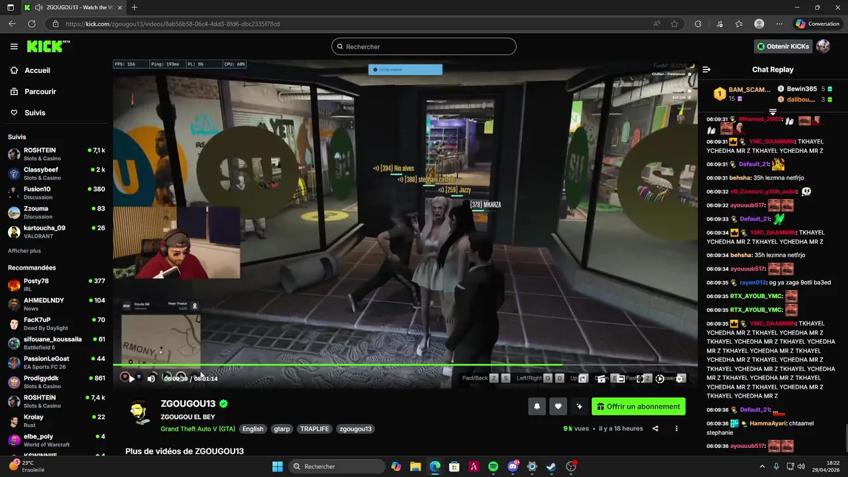Open new browser tab
Screen dimensions: 848x477
(134, 7)
